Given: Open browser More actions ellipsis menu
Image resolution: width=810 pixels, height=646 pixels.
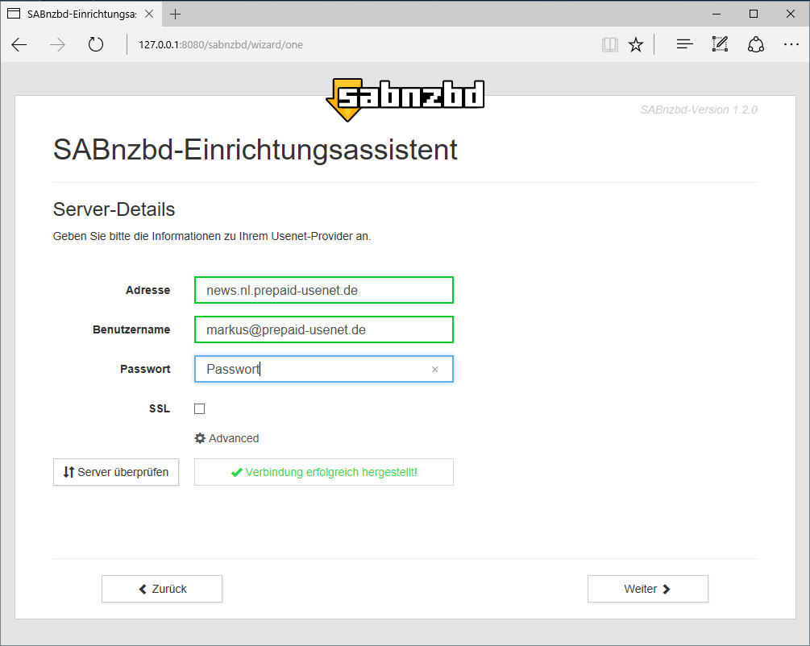Looking at the screenshot, I should pyautogui.click(x=791, y=45).
